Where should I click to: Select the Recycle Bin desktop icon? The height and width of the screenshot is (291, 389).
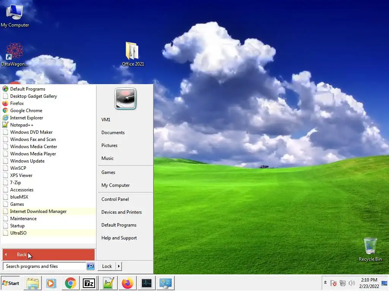(370, 249)
